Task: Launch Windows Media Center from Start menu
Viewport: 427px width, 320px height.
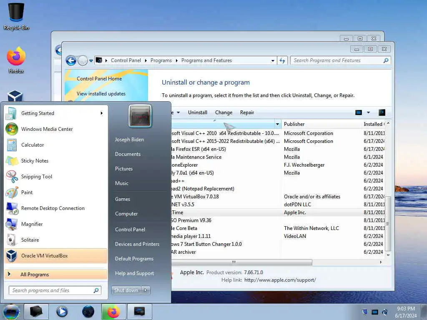Action: click(56, 129)
